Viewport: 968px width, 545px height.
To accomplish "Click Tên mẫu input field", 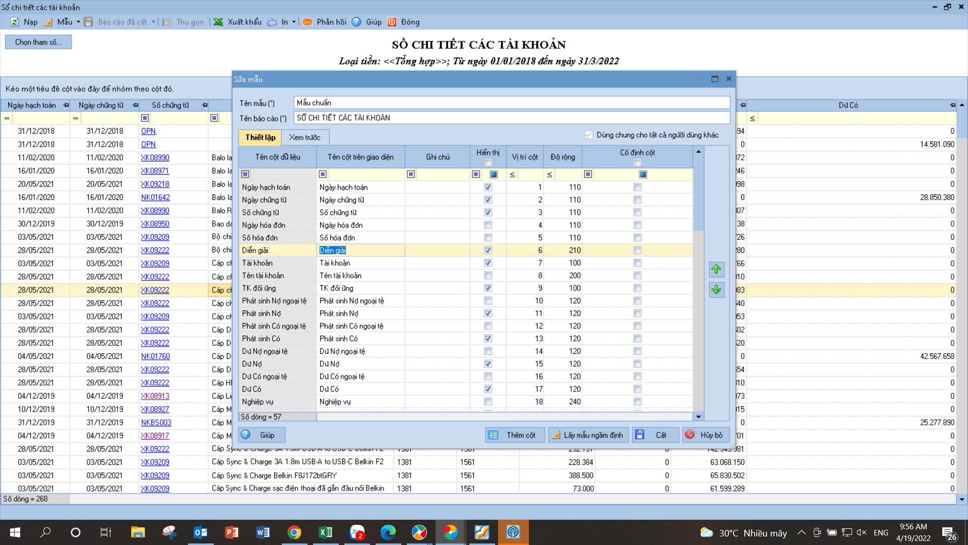I will click(512, 103).
